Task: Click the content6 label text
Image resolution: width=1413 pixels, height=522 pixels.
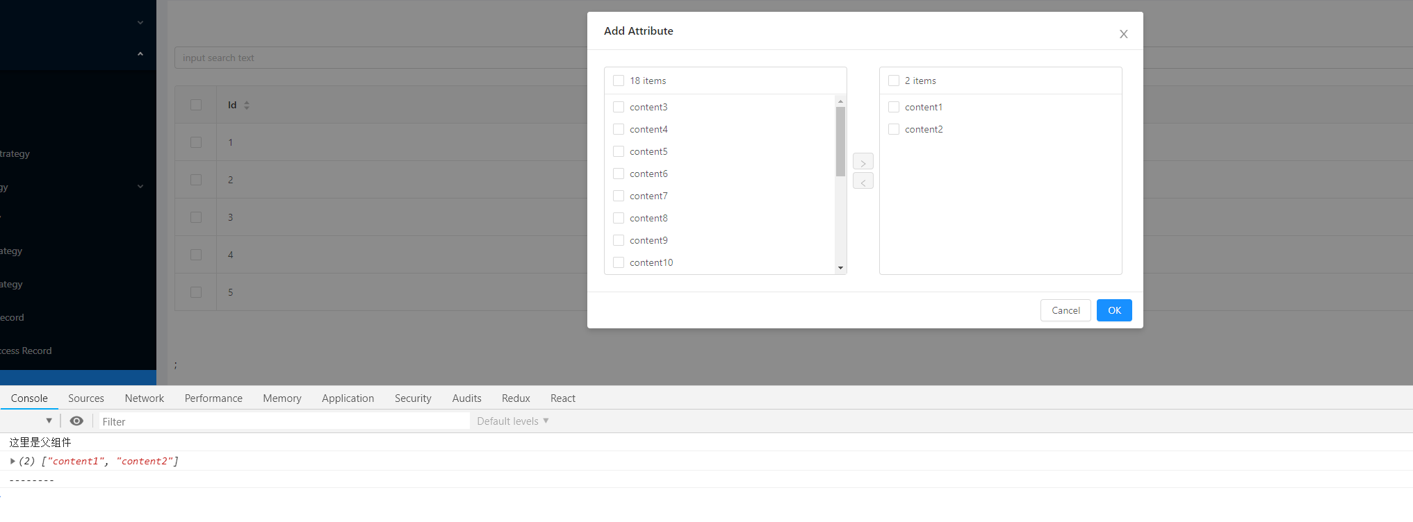Action: click(x=648, y=174)
